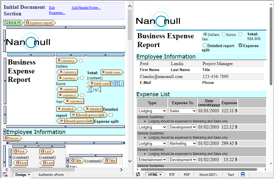Open the Sales expense-to dropdown in first row
The image size is (274, 179).
coord(182,111)
